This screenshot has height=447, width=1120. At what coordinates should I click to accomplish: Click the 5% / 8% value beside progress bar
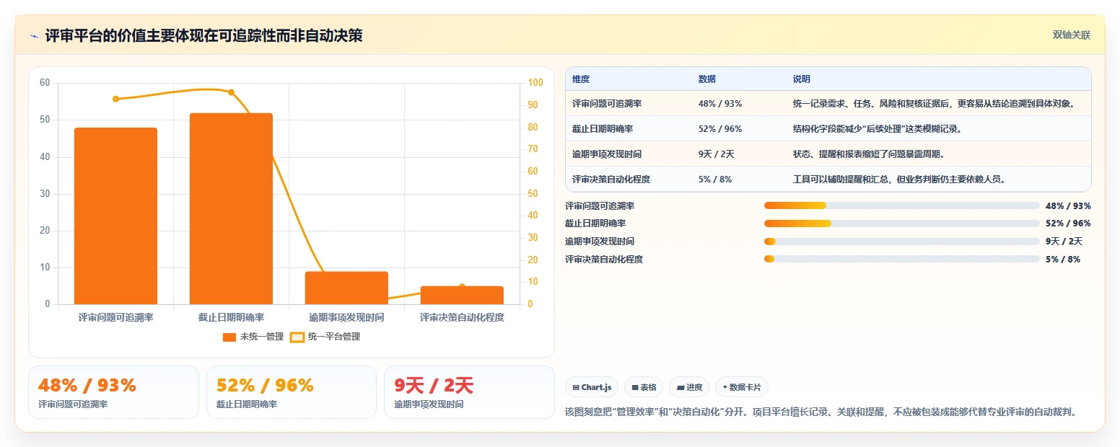pyautogui.click(x=1063, y=260)
